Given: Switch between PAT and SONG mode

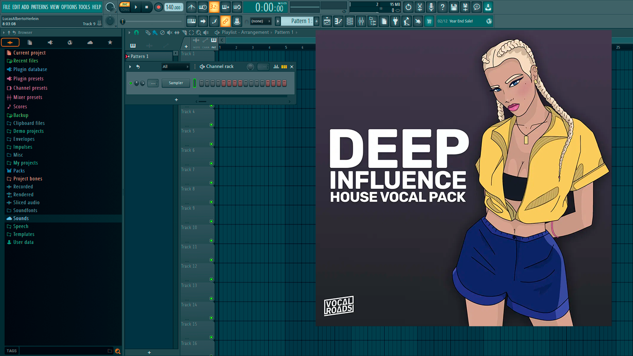Looking at the screenshot, I should point(125,7).
